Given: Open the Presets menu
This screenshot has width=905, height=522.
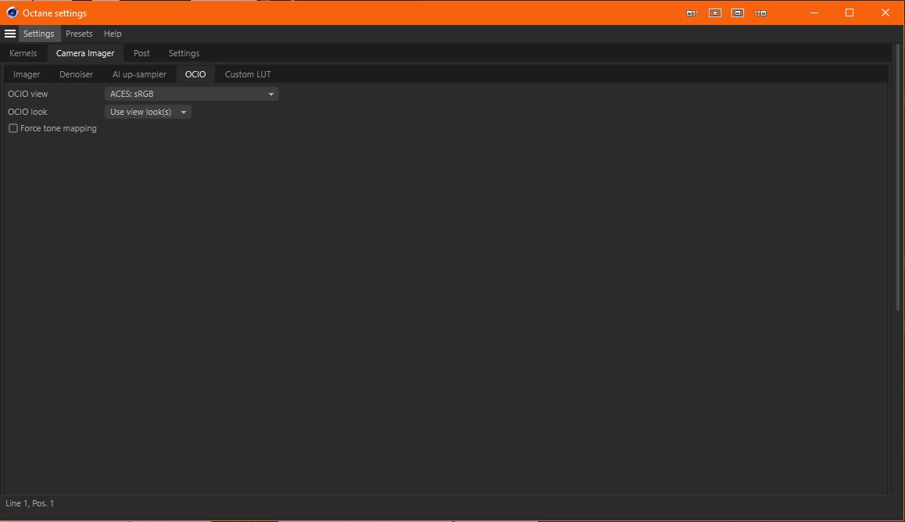Looking at the screenshot, I should pyautogui.click(x=79, y=34).
